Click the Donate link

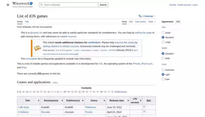pyautogui.click(x=173, y=5)
